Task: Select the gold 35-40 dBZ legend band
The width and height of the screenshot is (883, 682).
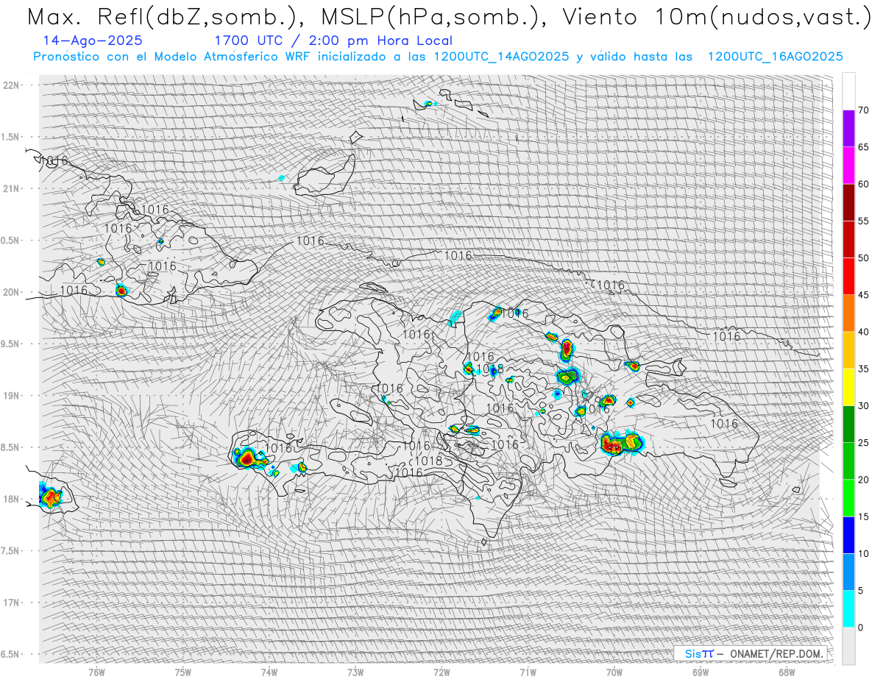Action: click(x=848, y=350)
